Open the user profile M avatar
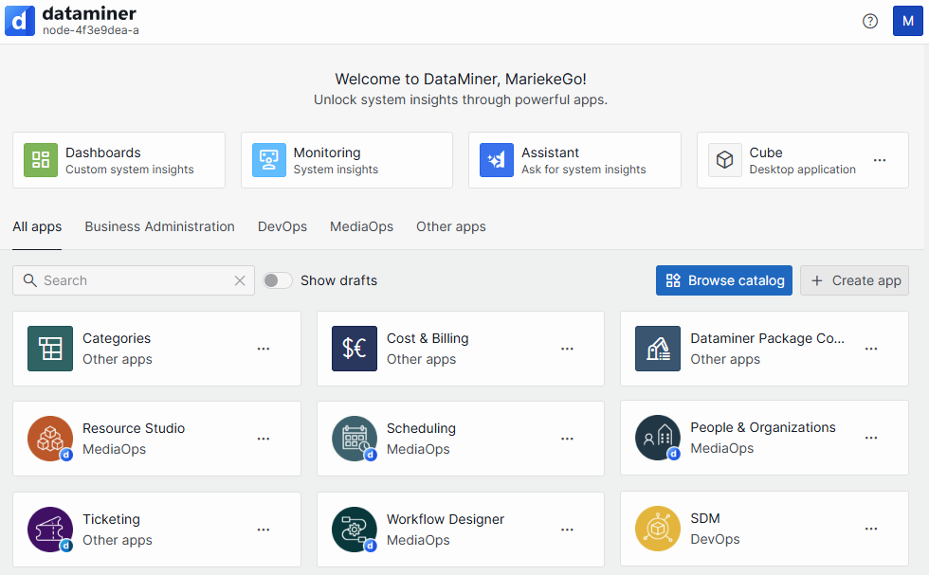Viewport: 929px width, 575px height. click(908, 22)
